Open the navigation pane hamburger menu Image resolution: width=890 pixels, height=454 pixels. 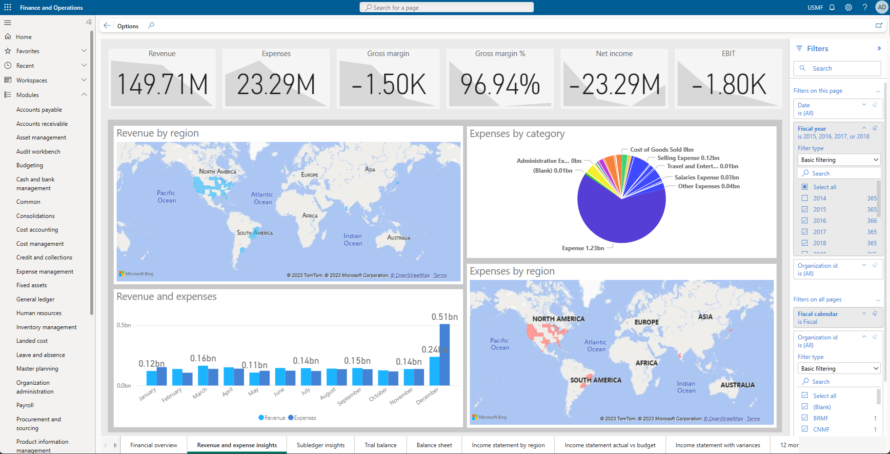pos(7,22)
